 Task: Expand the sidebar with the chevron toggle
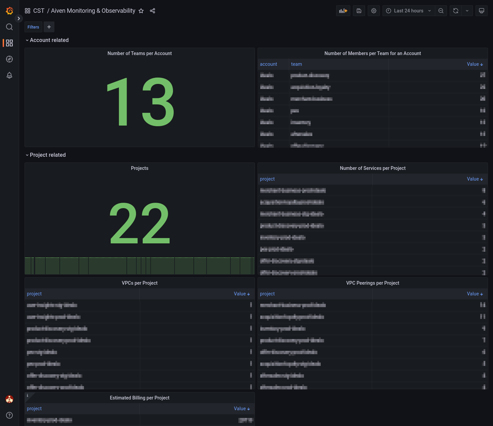click(19, 18)
